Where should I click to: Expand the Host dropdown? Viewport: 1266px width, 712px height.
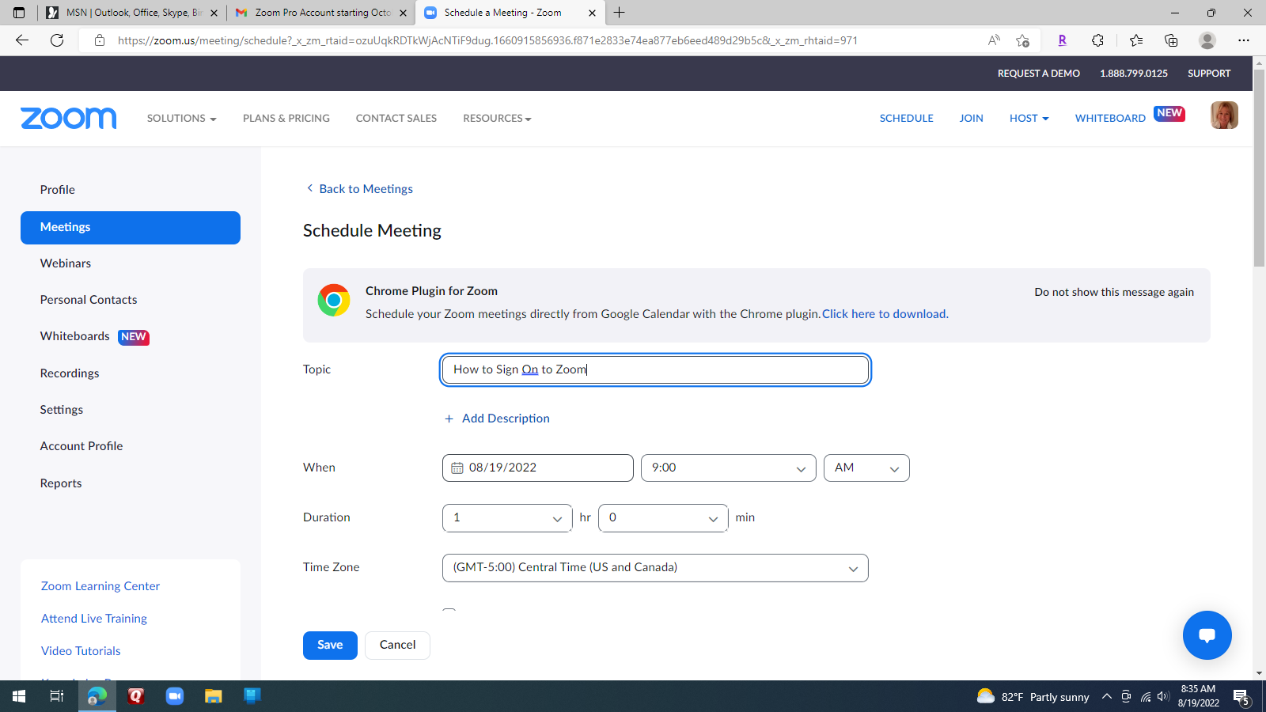coord(1029,118)
